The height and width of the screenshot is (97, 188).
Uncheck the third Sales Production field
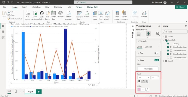[168, 54]
